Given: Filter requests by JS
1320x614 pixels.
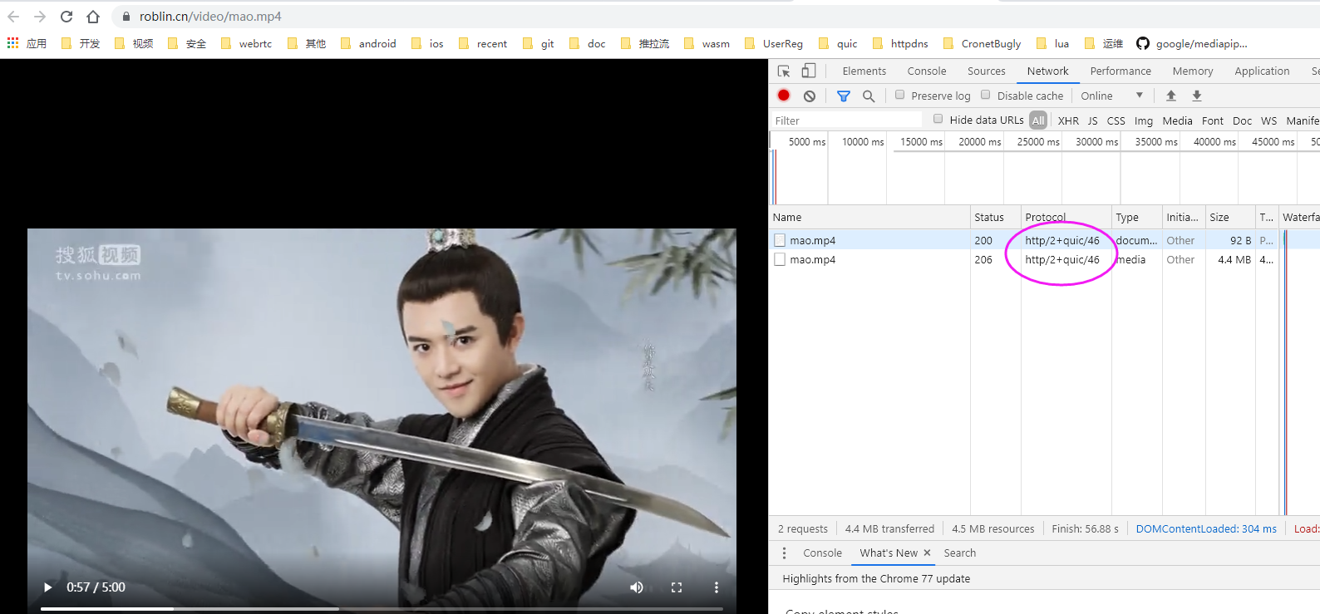Looking at the screenshot, I should pos(1092,120).
